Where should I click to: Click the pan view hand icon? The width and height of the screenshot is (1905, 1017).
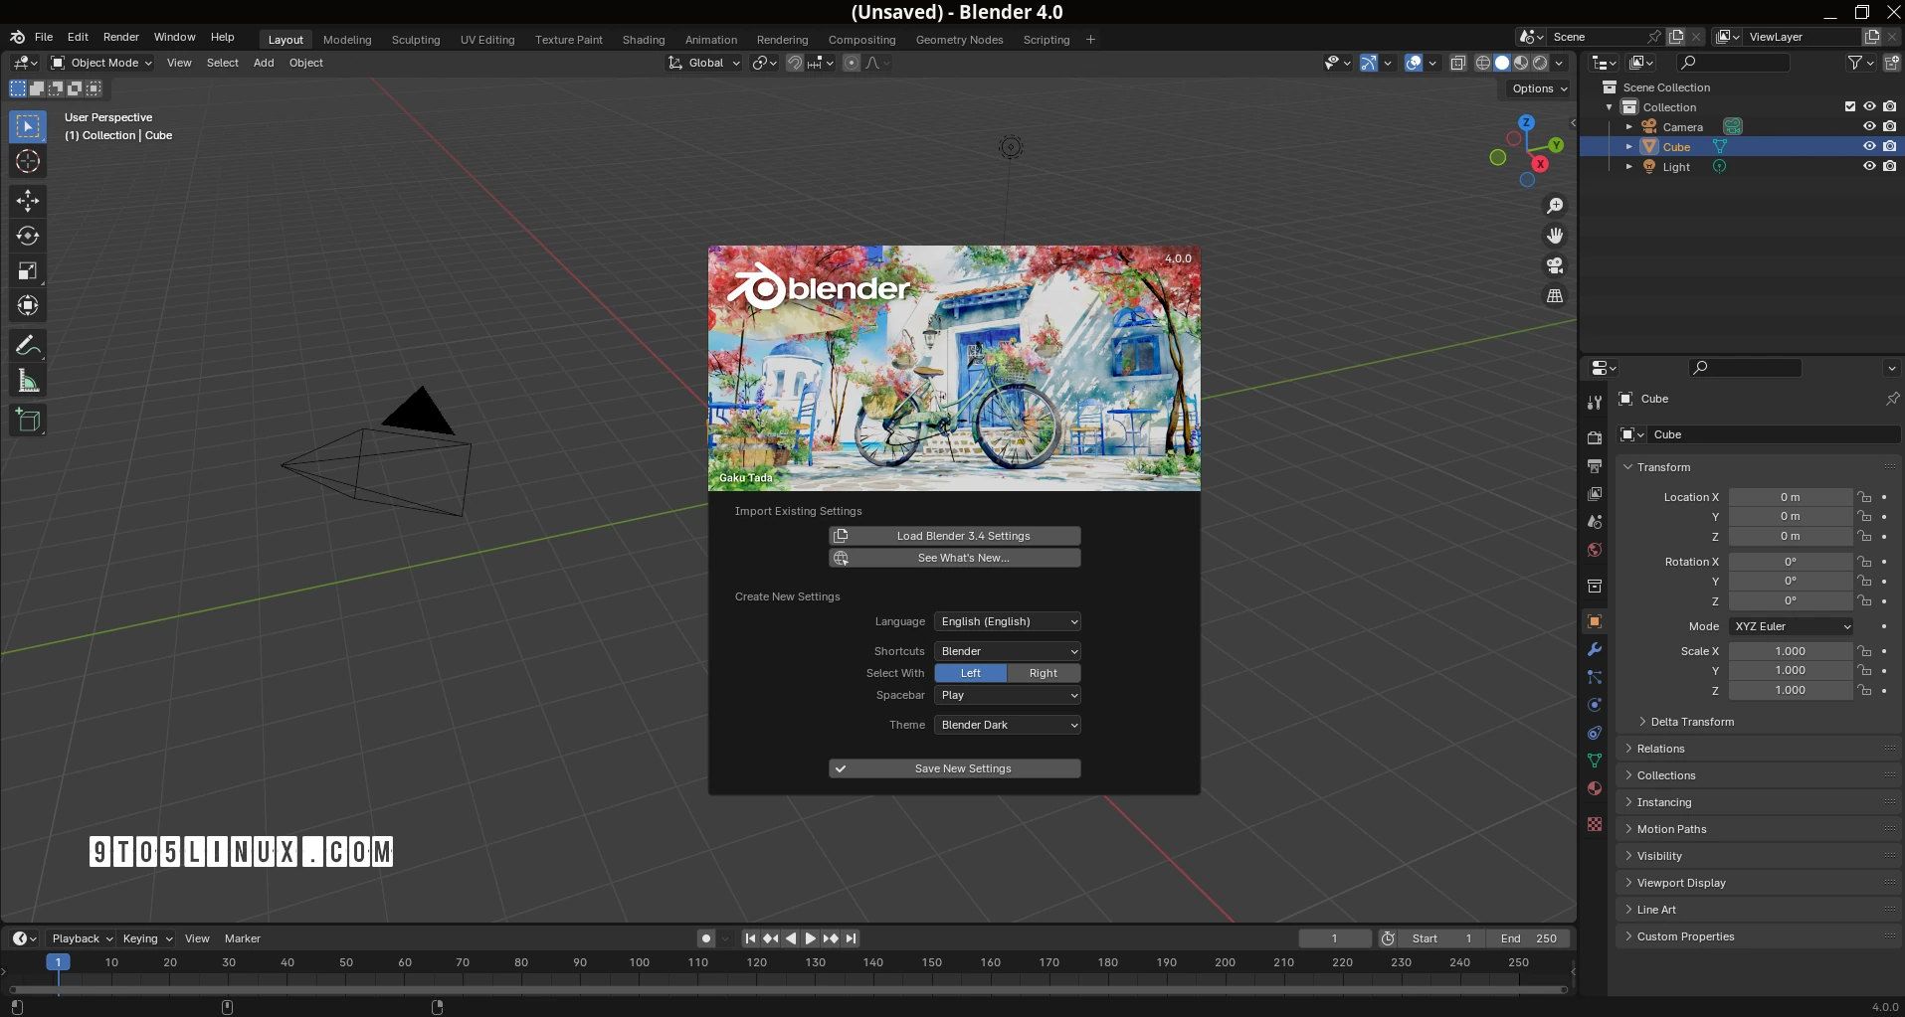[x=1555, y=236]
